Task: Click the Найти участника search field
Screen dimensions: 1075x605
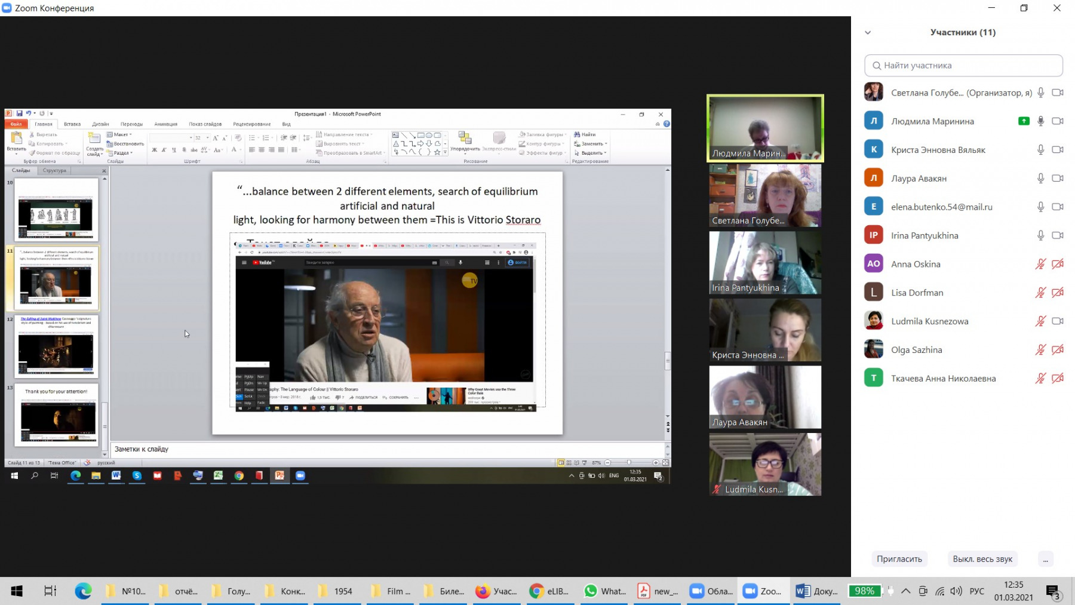Action: (963, 66)
